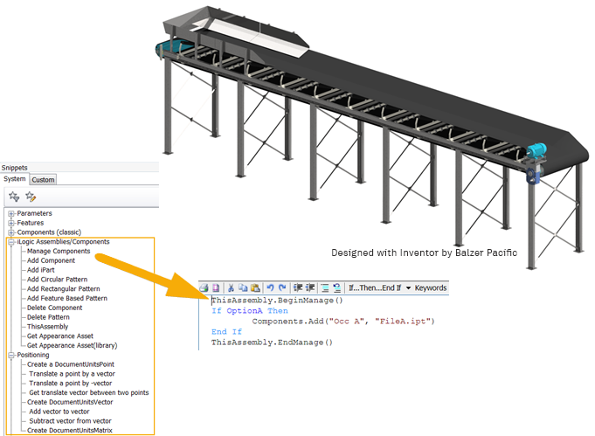
Task: Collapse the Positioning tree node
Action: tap(11, 355)
